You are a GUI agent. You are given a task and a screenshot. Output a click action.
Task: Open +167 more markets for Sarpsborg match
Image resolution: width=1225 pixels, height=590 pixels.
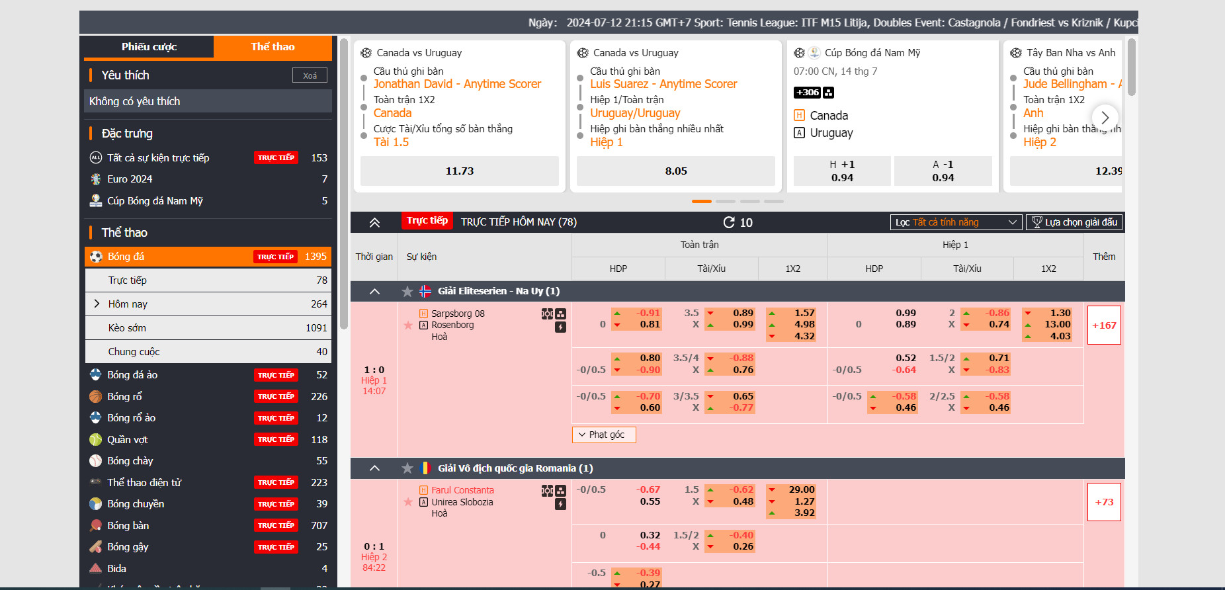tap(1103, 325)
